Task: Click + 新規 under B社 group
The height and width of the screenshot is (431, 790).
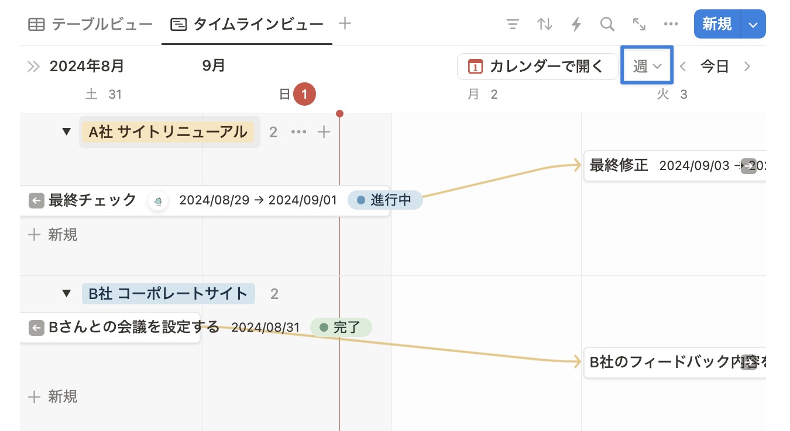Action: click(53, 397)
